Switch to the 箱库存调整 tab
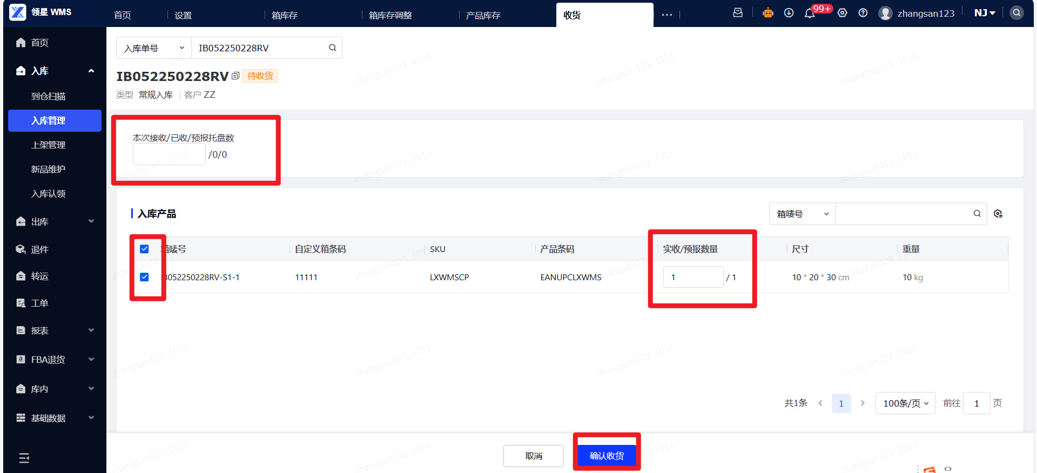Screen dimensions: 1037x473 tap(390, 15)
